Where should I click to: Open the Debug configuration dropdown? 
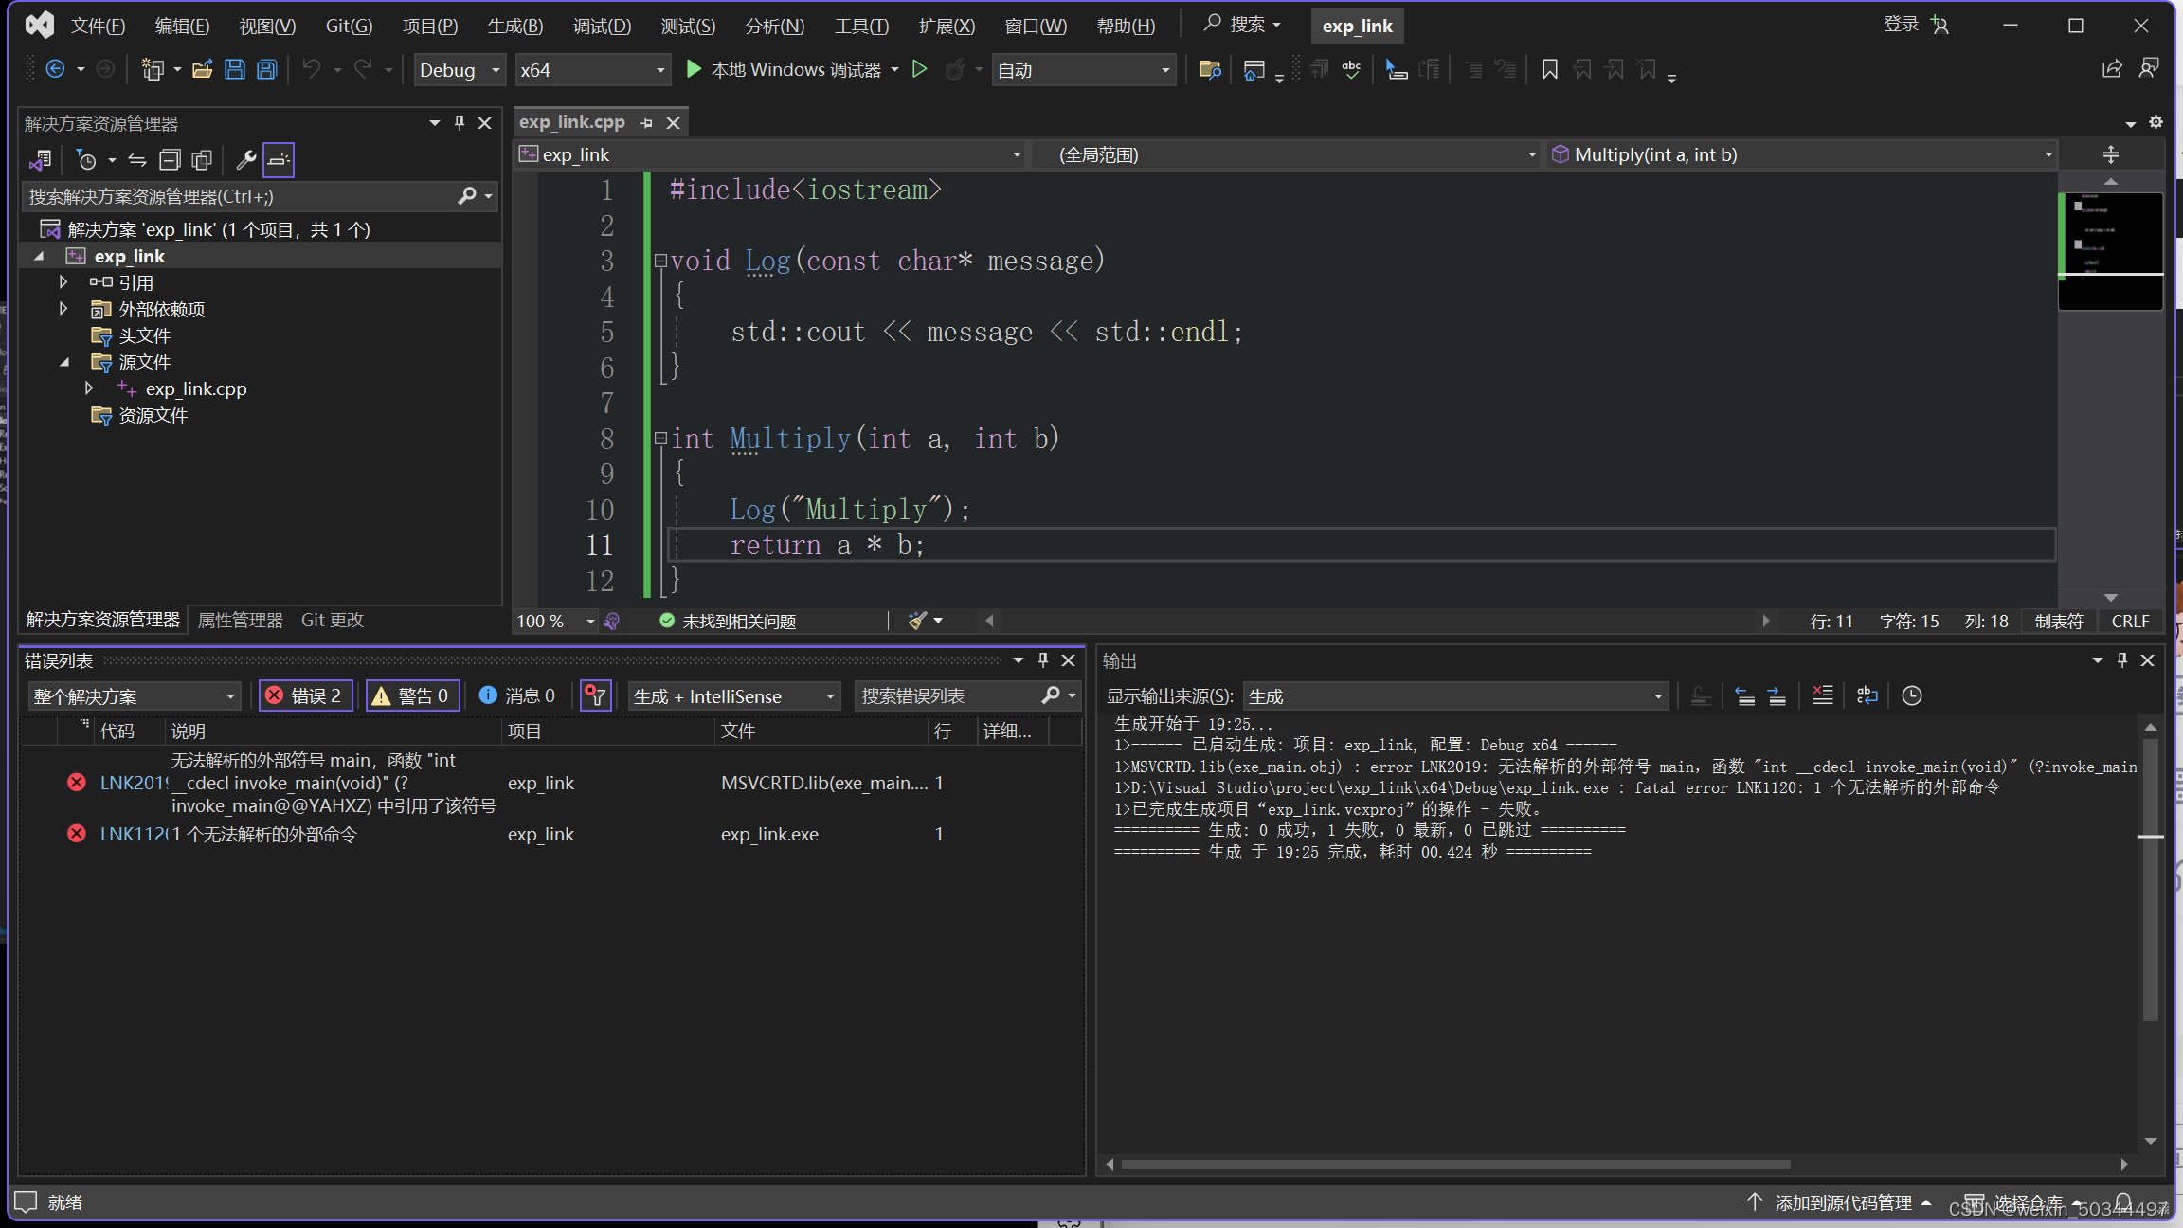460,69
